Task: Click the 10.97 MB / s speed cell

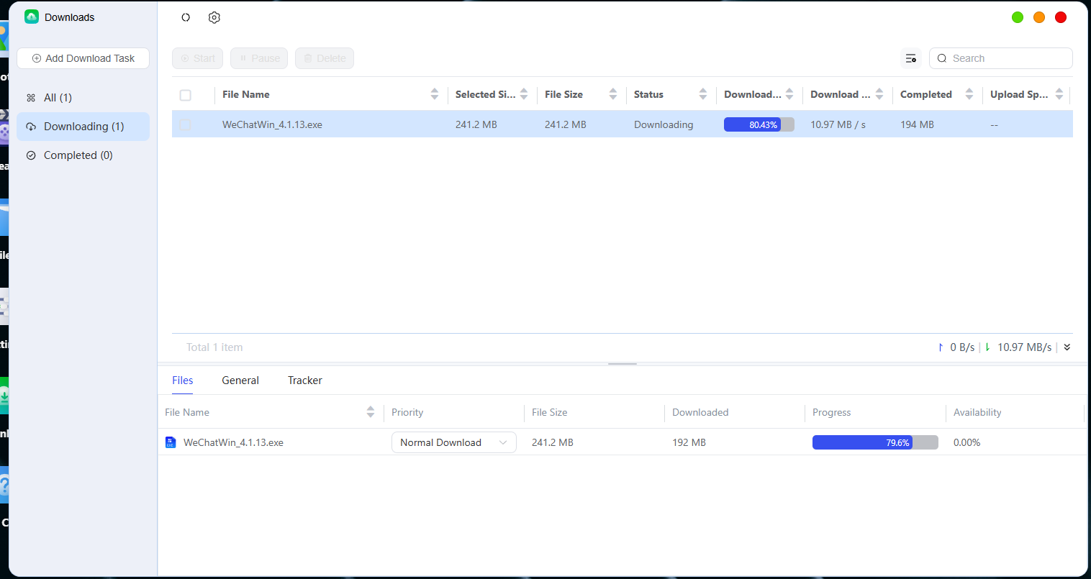Action: click(838, 124)
